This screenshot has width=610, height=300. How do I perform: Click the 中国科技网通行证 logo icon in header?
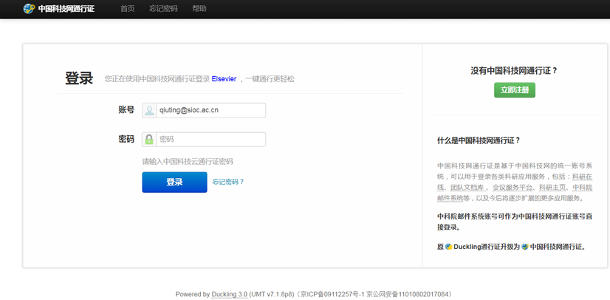tap(29, 9)
